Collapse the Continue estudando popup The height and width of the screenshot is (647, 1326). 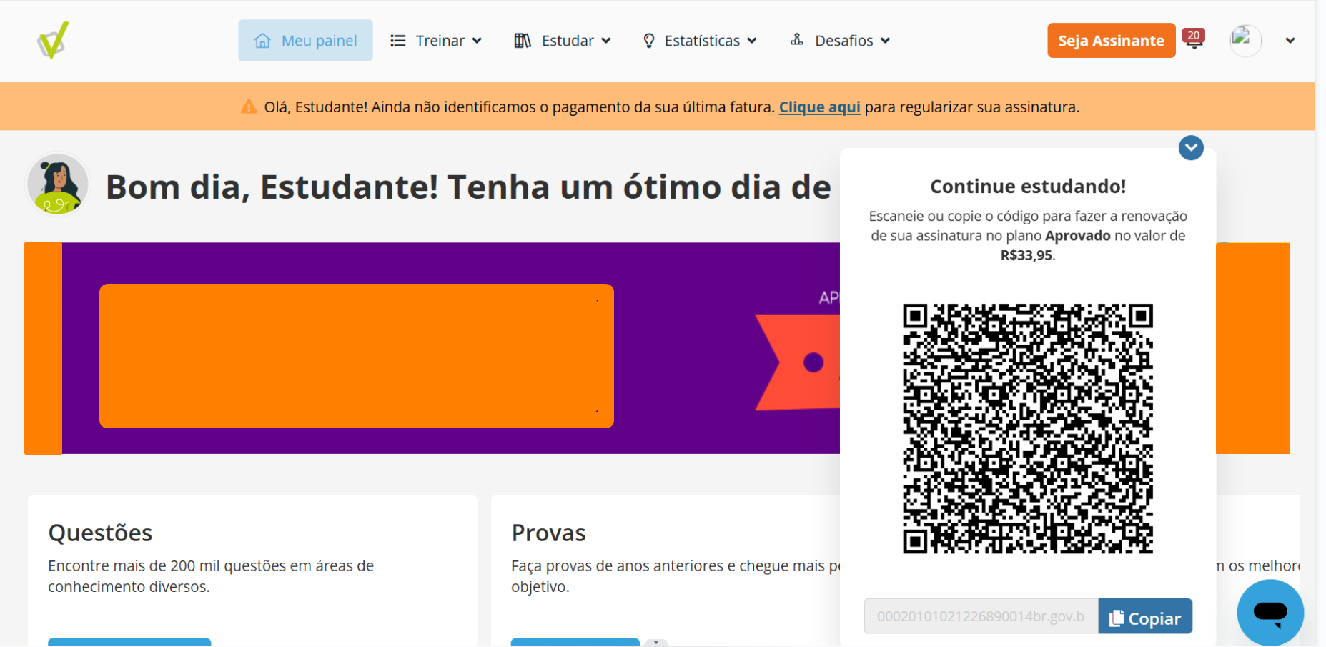coord(1191,148)
